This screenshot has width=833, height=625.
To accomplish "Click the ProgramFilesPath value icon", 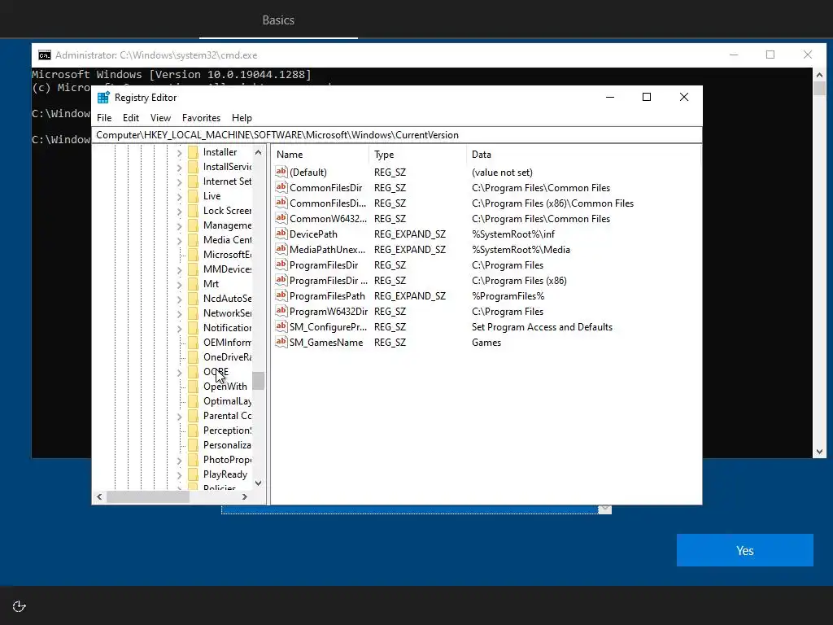I will 281,295.
